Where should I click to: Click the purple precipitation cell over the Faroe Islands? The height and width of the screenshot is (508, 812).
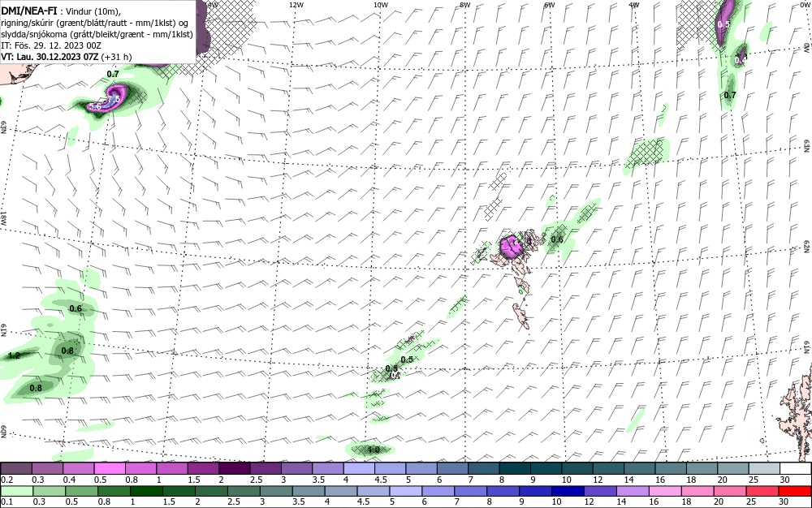511,246
